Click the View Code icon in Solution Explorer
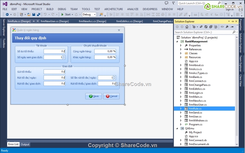Viewport: 245px width, 153px height. point(222,27)
